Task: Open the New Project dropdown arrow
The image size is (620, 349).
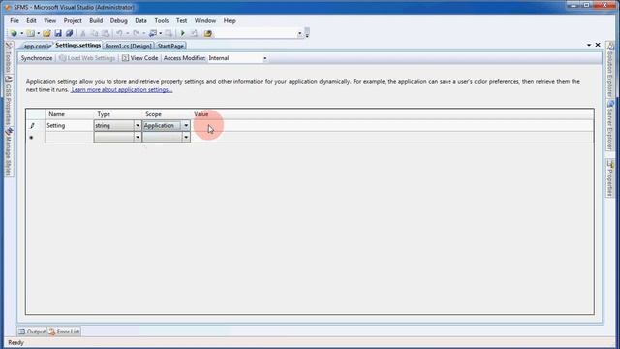Action: 21,33
